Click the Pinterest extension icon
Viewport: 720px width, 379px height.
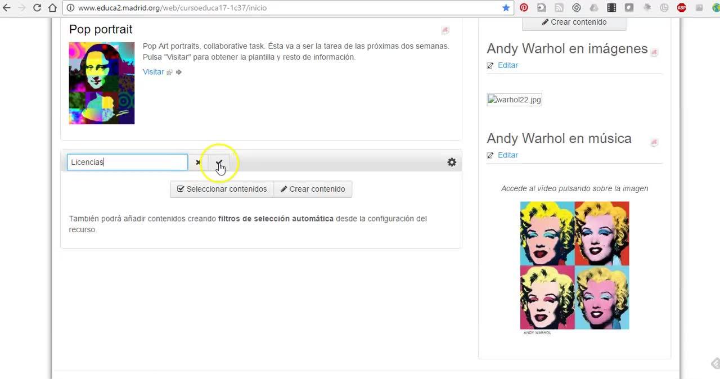524,8
